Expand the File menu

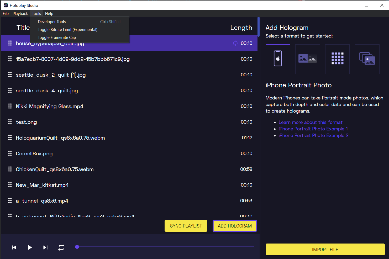6,14
